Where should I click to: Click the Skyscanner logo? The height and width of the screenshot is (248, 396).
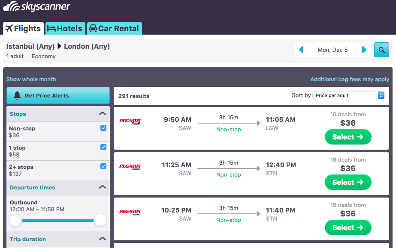pos(36,7)
